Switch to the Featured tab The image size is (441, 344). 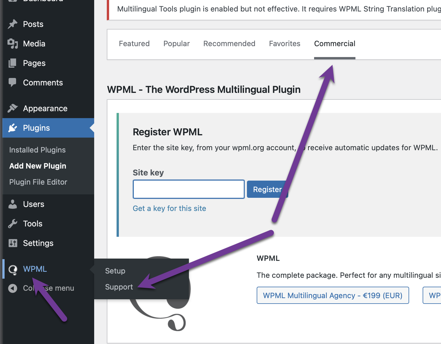pyautogui.click(x=134, y=44)
